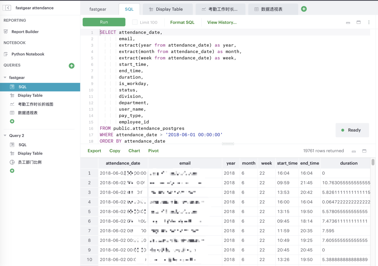378x266 pixels.
Task: Click SQL line 17 WHERE clause
Action: coord(161,135)
